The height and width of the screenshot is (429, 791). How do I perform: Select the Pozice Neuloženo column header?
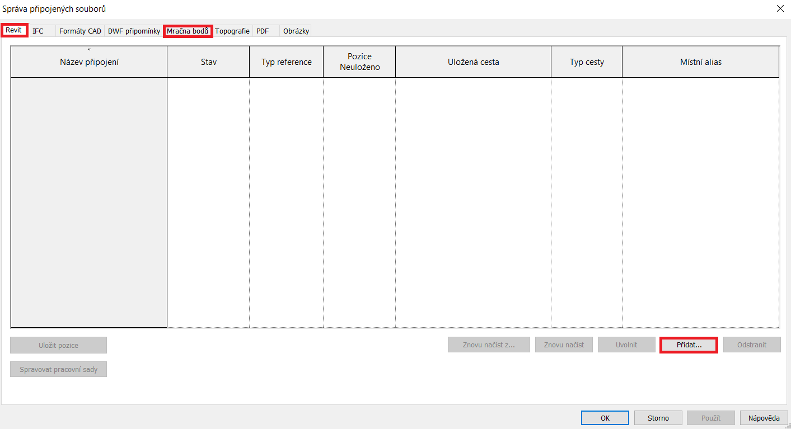(x=359, y=62)
